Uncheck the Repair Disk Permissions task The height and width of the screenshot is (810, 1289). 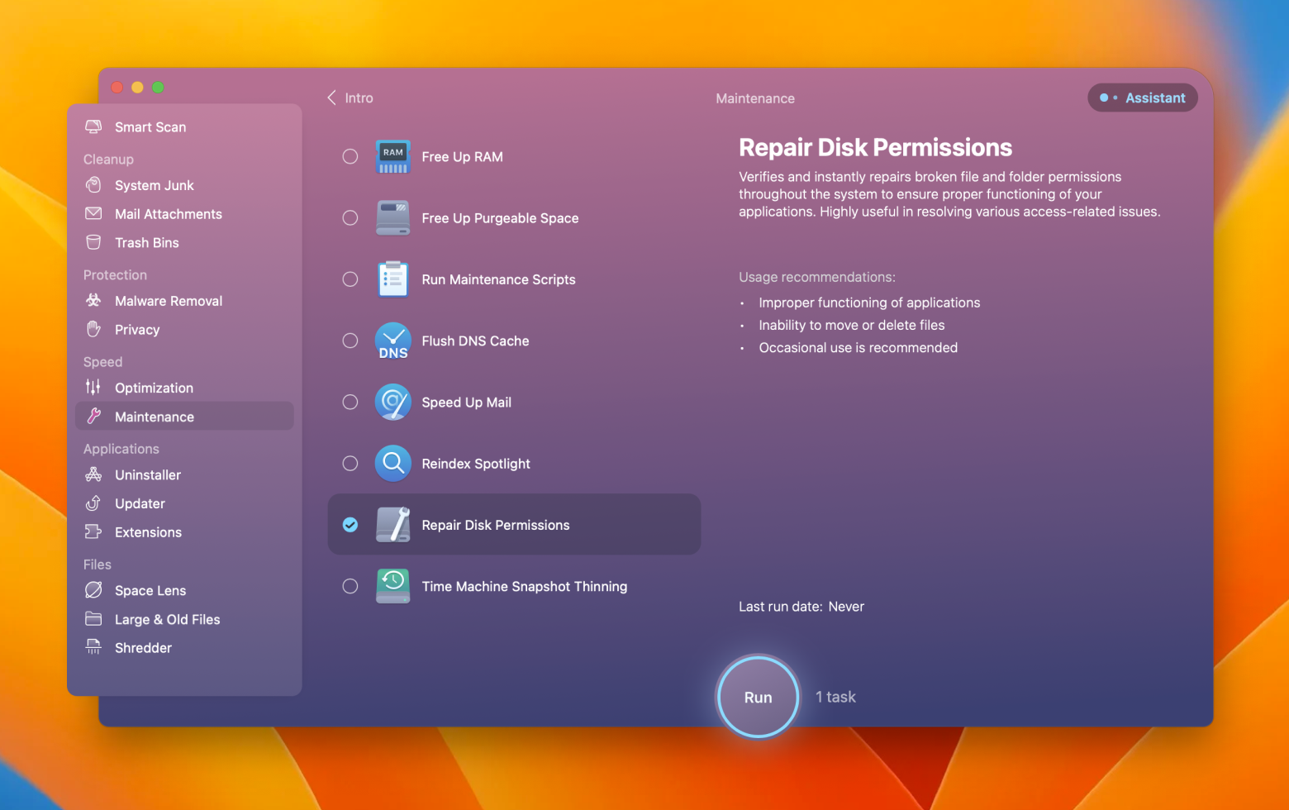(x=350, y=525)
